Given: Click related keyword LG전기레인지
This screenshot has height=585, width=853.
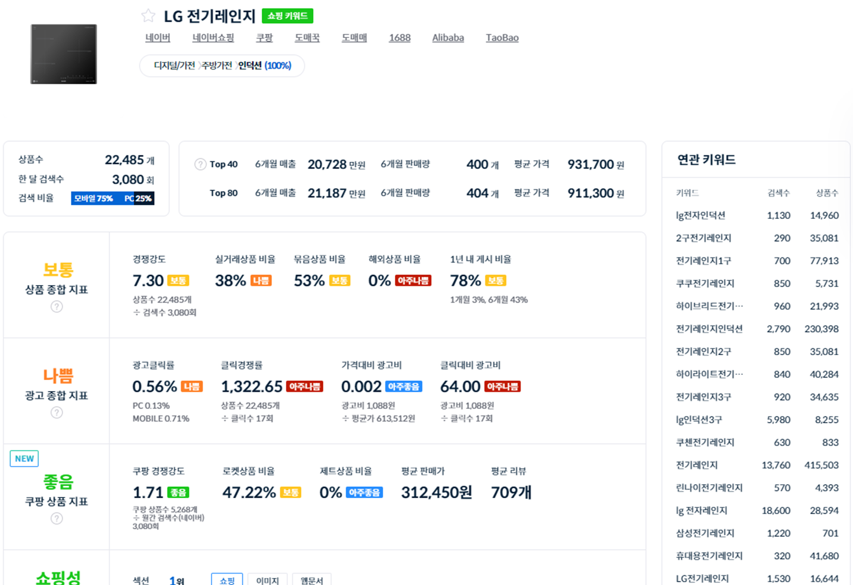Looking at the screenshot, I should 703,579.
